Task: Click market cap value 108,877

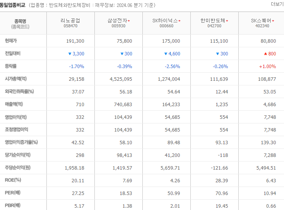Action: 267,79
